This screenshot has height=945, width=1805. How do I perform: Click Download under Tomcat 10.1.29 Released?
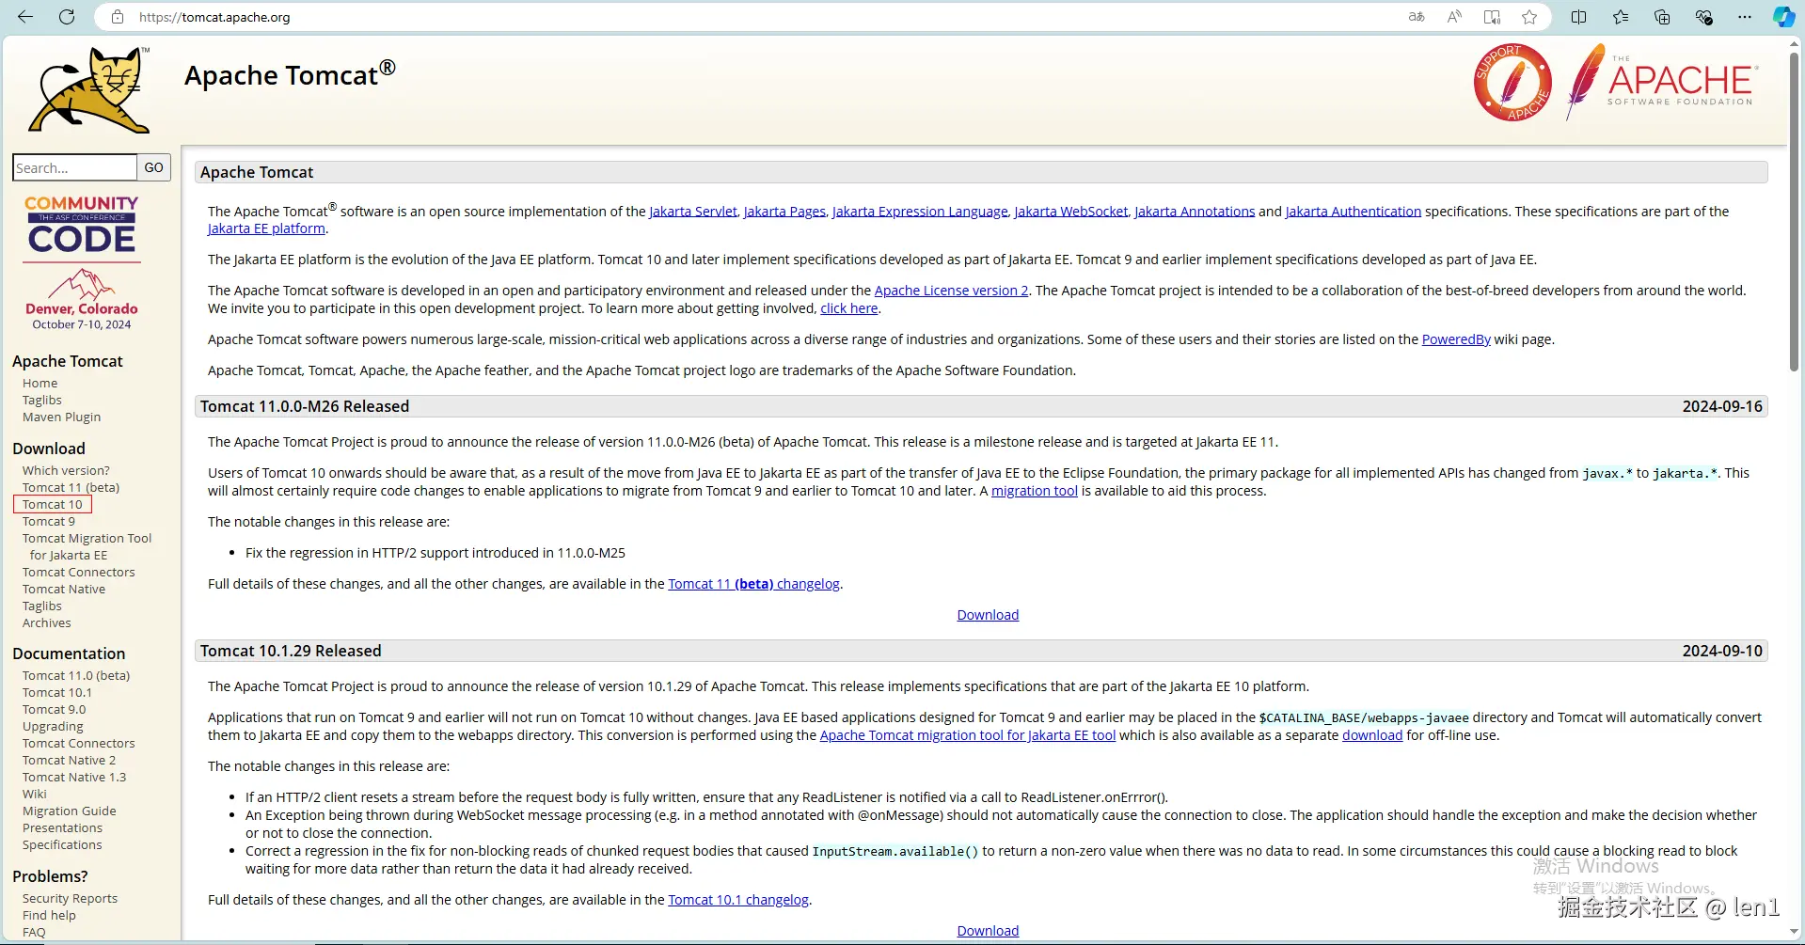coord(988,931)
